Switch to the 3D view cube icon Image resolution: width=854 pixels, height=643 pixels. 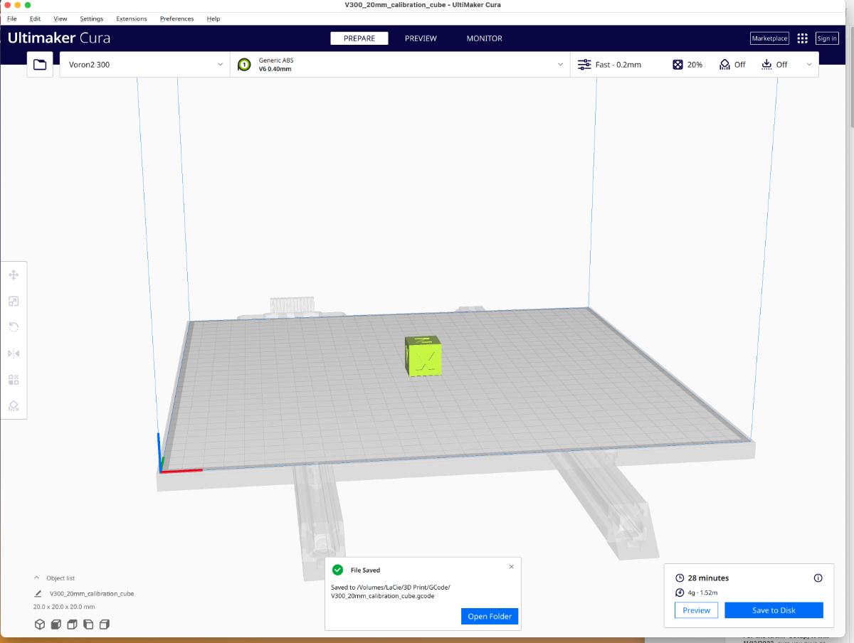pos(40,625)
